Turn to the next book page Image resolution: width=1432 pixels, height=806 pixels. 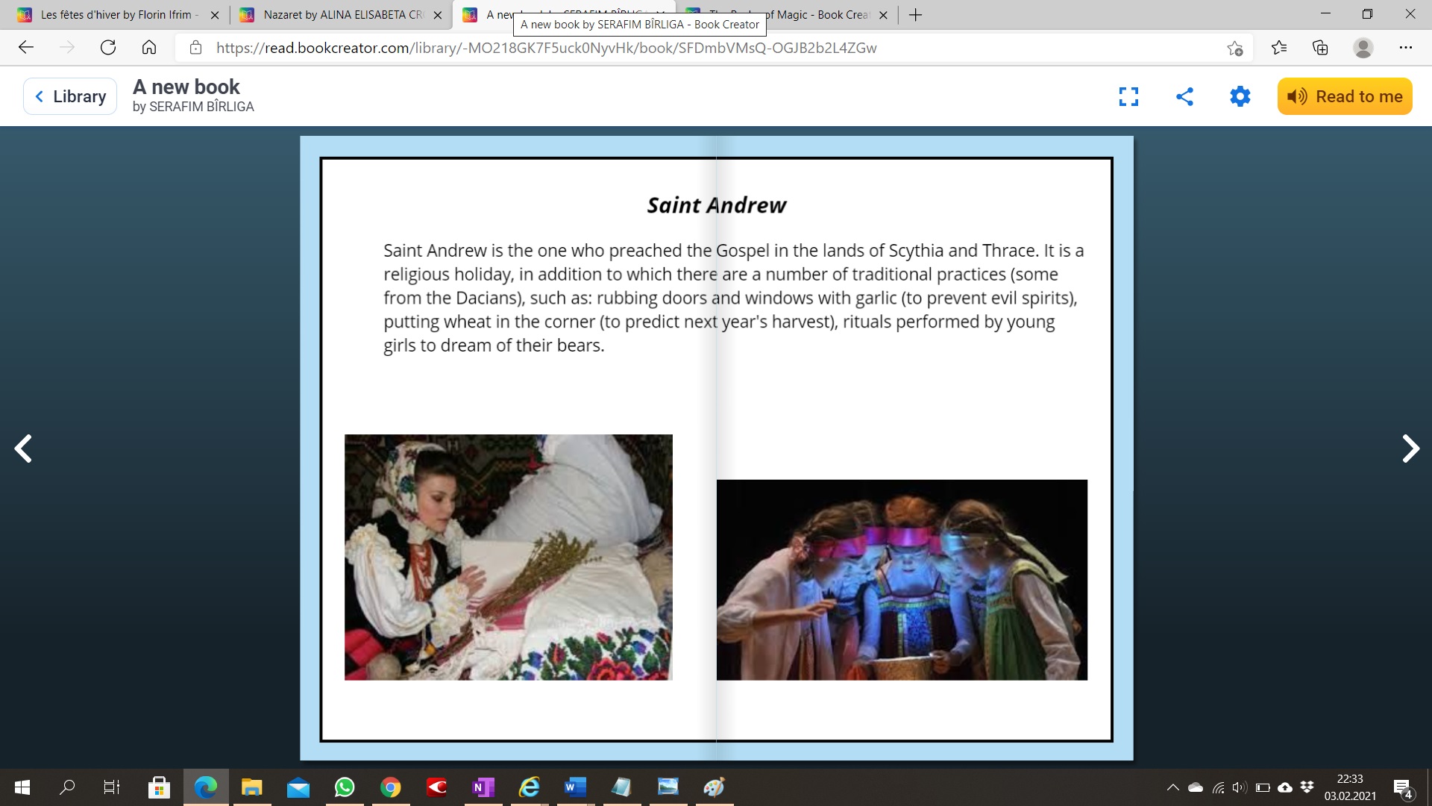point(1410,449)
